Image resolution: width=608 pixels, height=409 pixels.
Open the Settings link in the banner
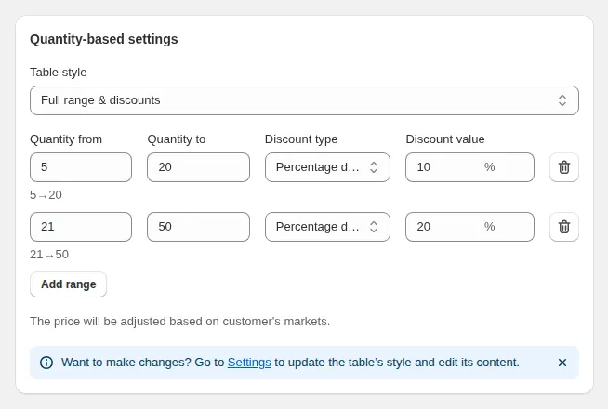coord(249,363)
